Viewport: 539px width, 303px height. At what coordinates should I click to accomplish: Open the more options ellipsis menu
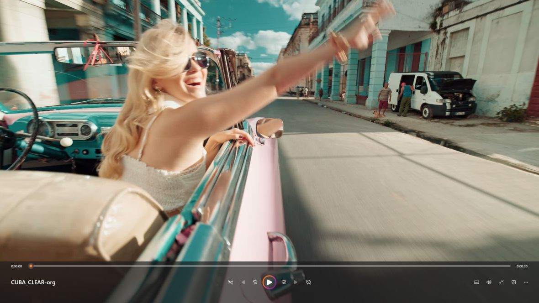(526, 282)
